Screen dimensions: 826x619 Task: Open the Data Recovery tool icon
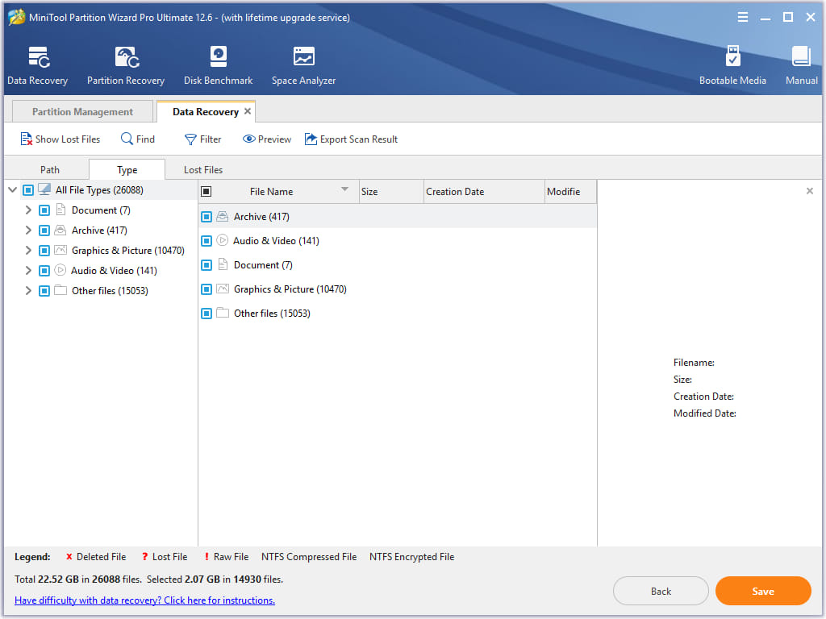coord(39,57)
